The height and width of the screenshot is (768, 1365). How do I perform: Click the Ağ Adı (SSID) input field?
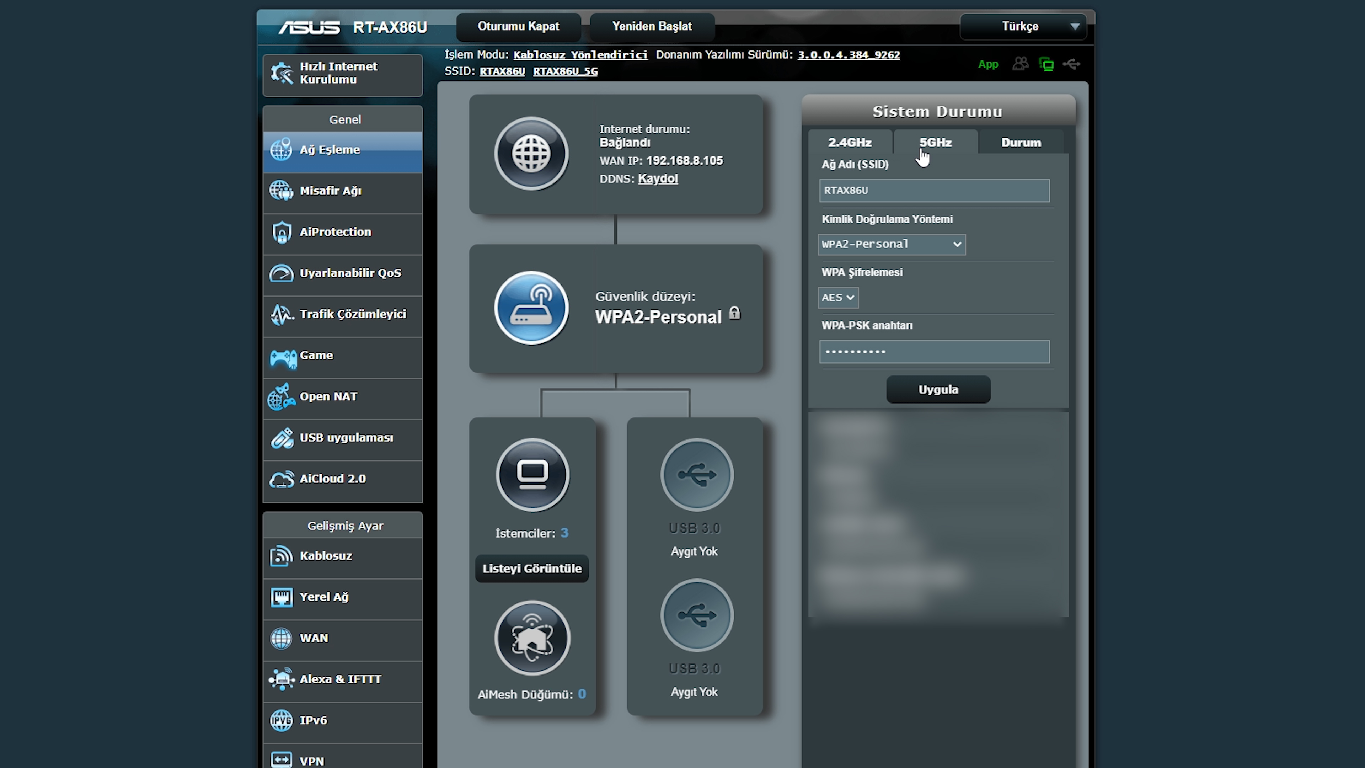934,191
